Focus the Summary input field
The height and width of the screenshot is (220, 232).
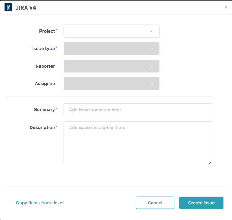pyautogui.click(x=137, y=110)
